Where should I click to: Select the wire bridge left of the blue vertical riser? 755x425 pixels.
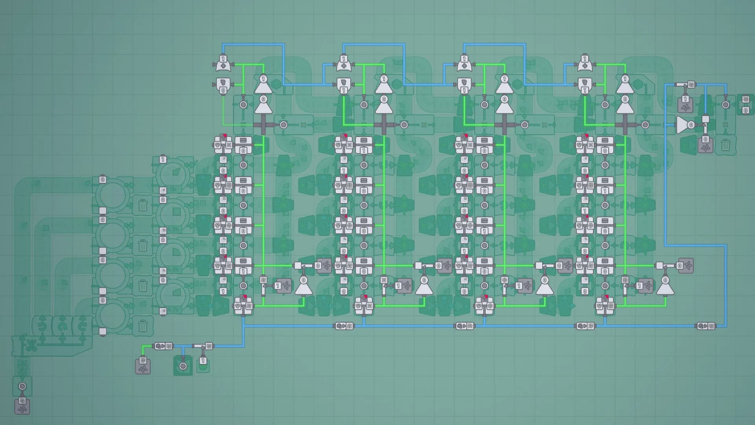[203, 346]
